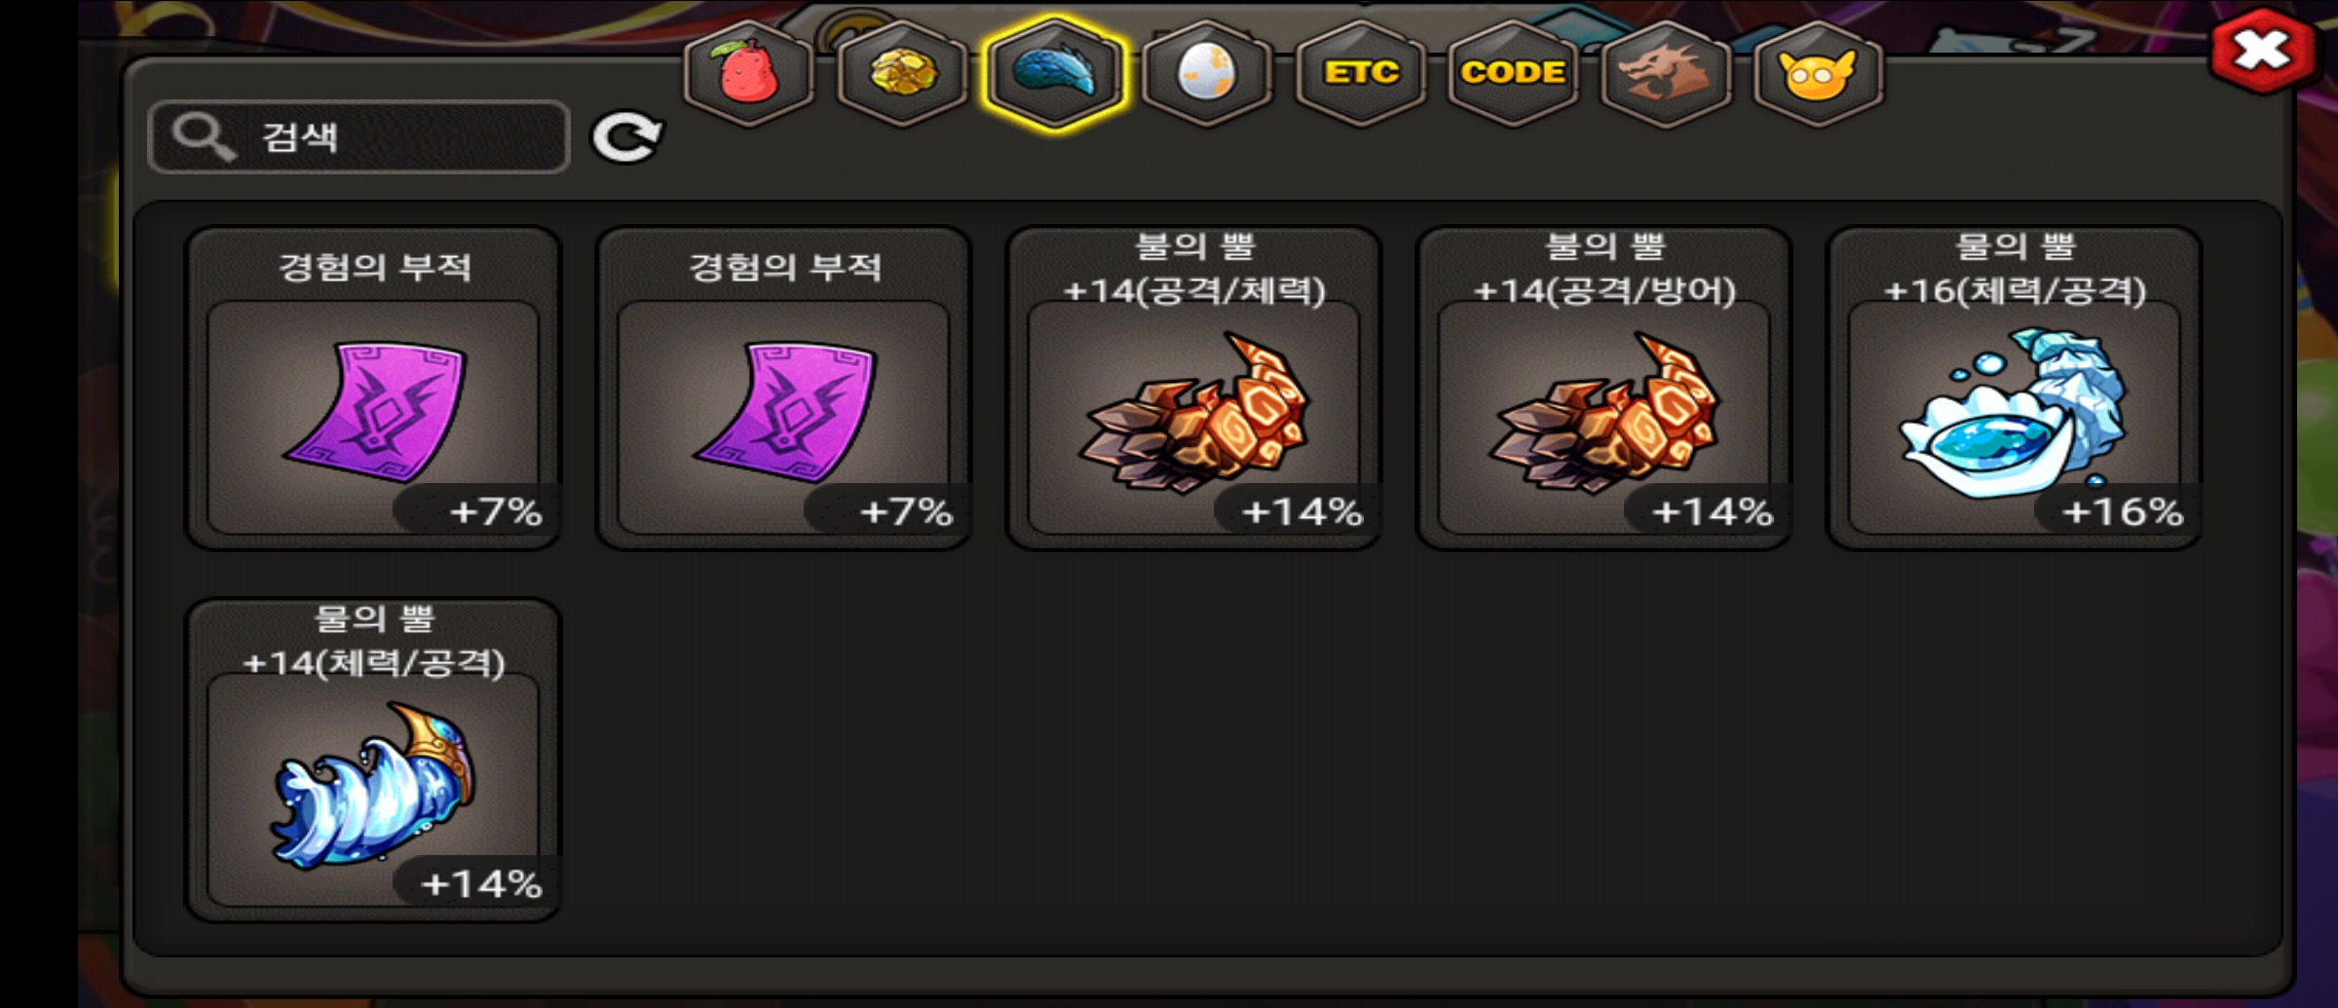Viewport: 2338px width, 1008px height.
Task: Select the blue dragon horn tab
Action: [x=1055, y=73]
